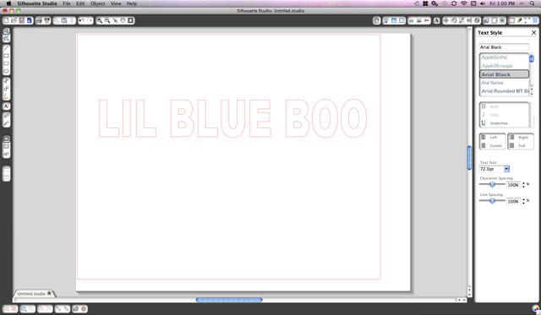541x315 pixels.
Task: Open the Edit menu
Action: coord(80,3)
